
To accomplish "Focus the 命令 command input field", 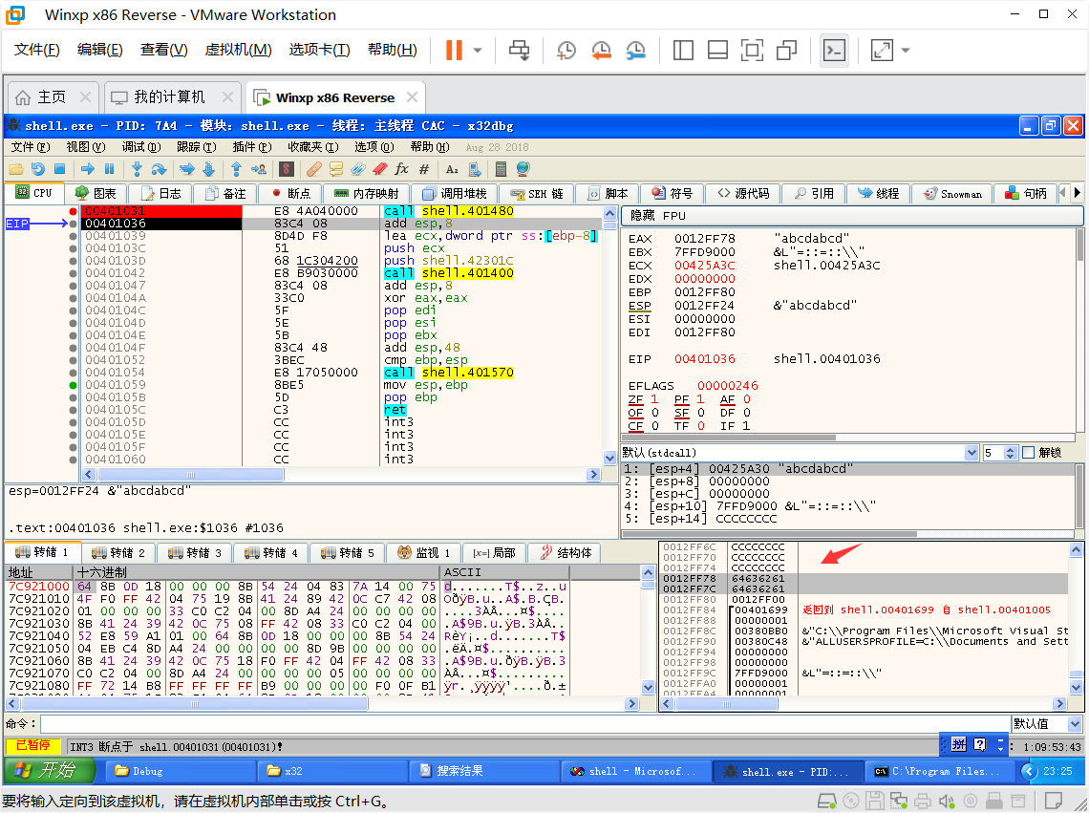I will point(525,724).
